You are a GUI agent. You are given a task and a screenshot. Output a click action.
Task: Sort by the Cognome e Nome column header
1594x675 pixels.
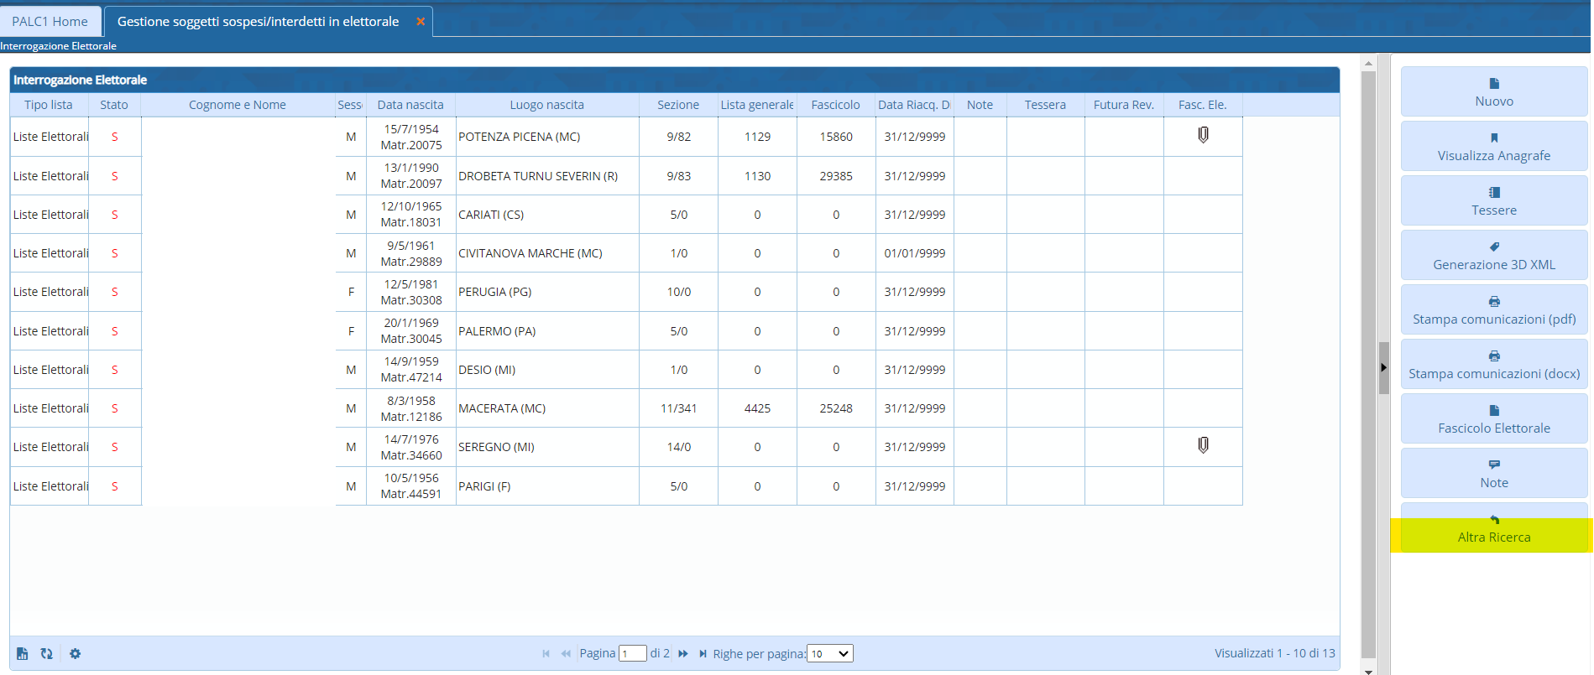coord(238,105)
